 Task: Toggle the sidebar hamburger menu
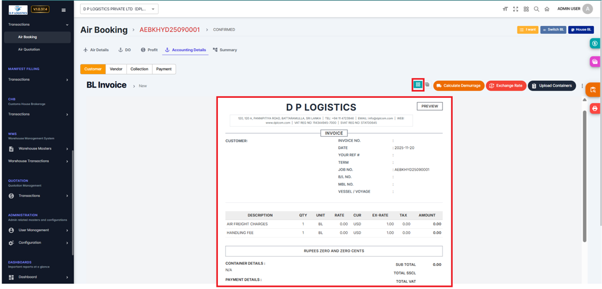(64, 10)
